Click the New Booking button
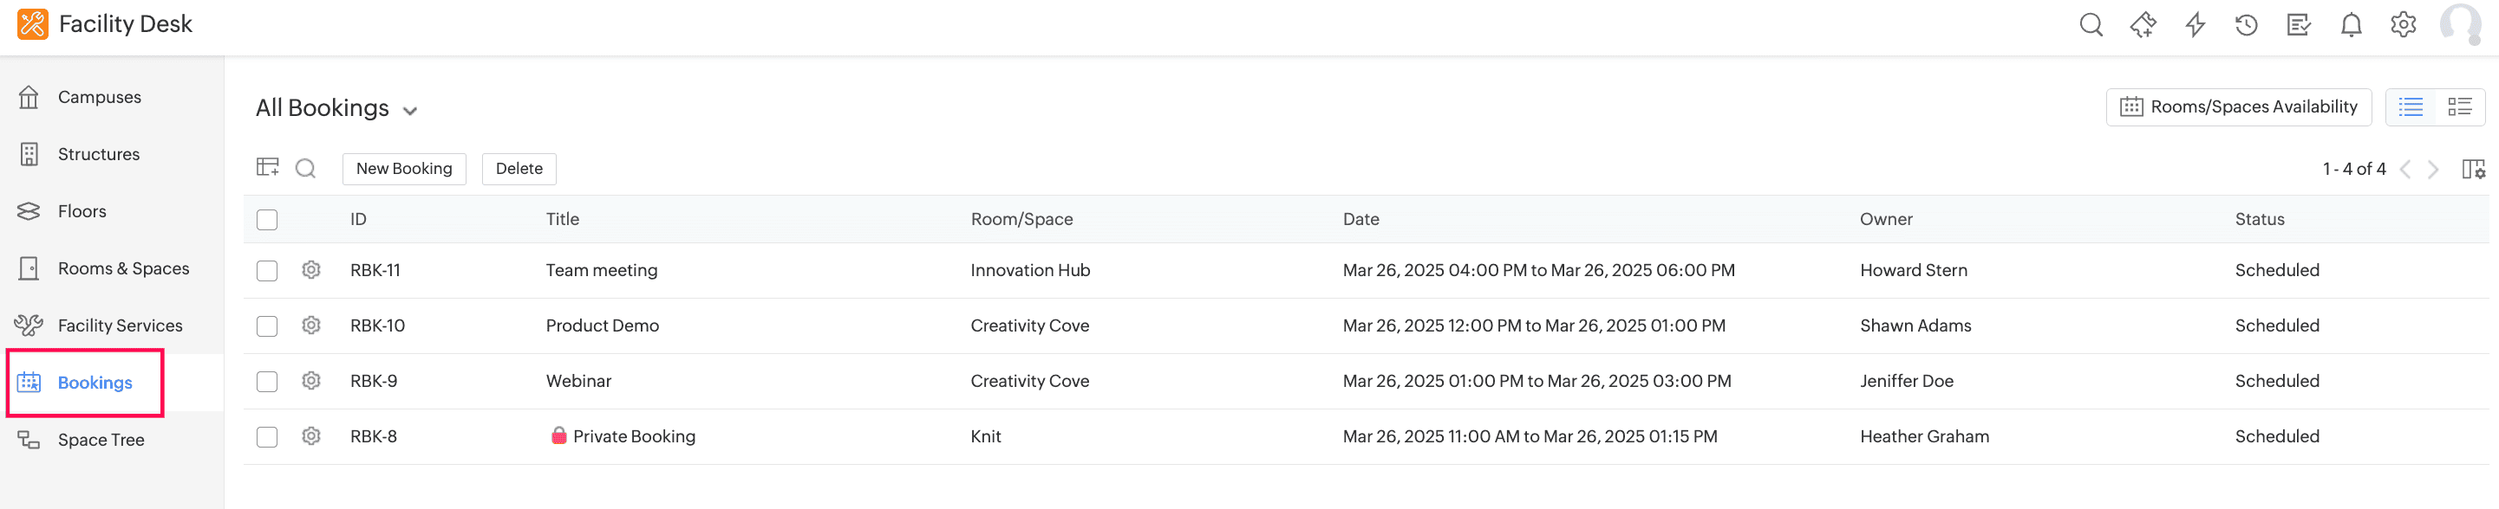This screenshot has width=2499, height=509. tap(403, 169)
